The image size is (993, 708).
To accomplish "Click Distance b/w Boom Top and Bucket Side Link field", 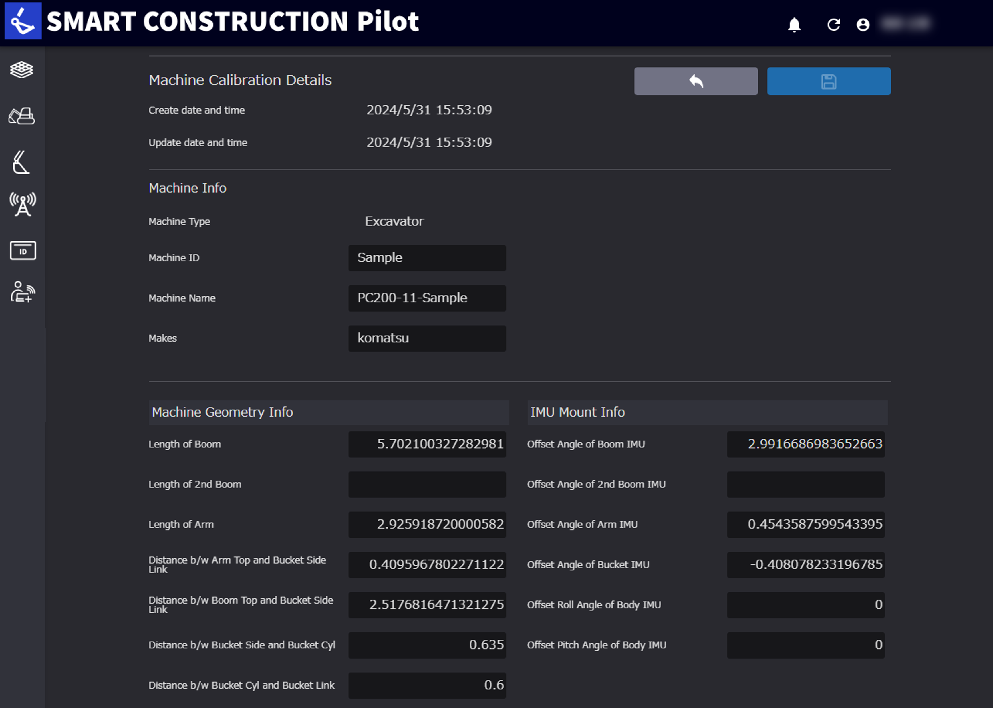I will (x=427, y=605).
